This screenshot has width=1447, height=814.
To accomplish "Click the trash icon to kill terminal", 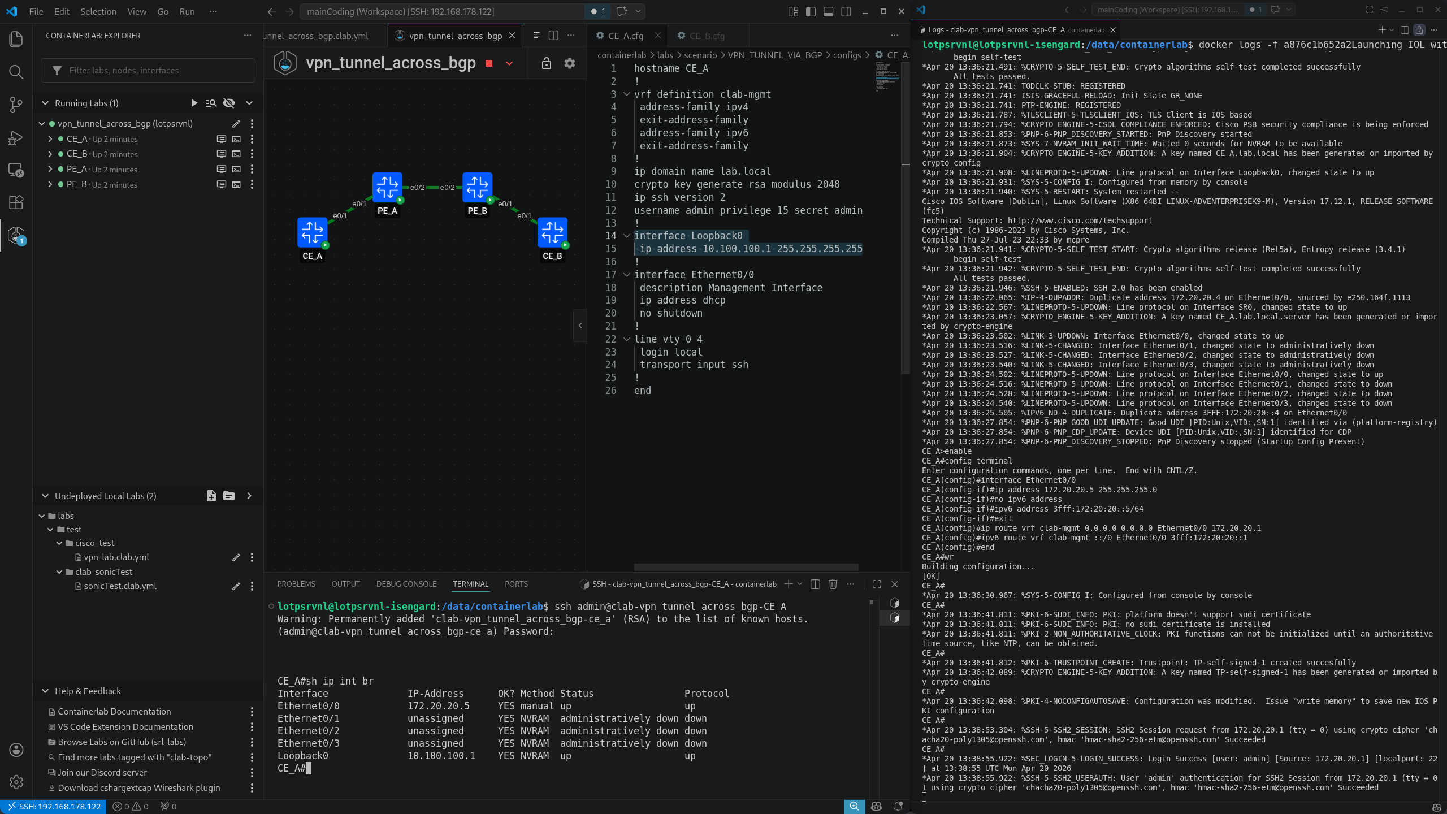I will tap(833, 584).
